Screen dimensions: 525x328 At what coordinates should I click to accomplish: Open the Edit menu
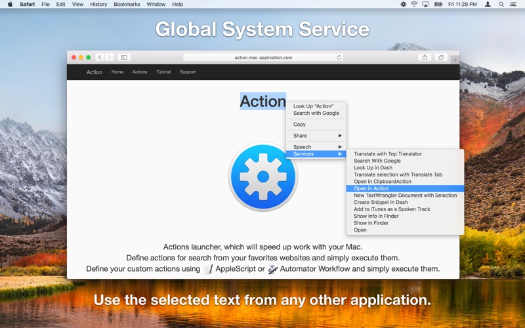point(60,5)
